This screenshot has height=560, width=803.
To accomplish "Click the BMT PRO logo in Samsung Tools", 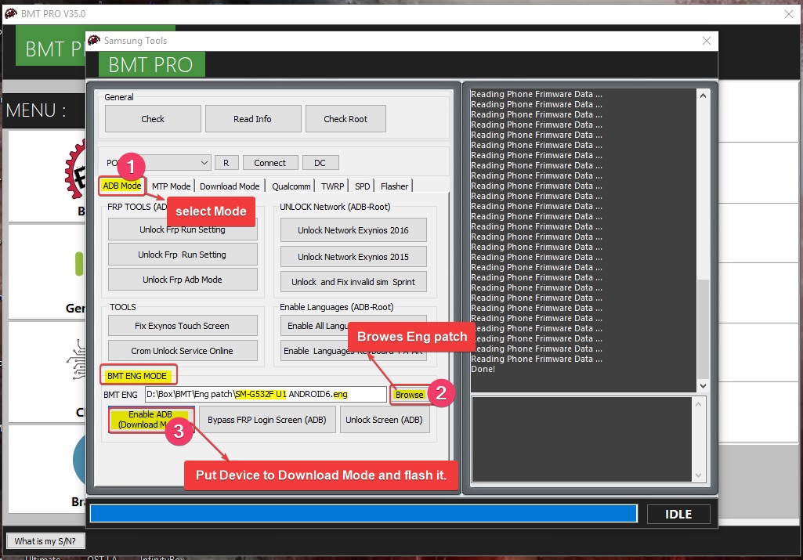I will [x=151, y=64].
